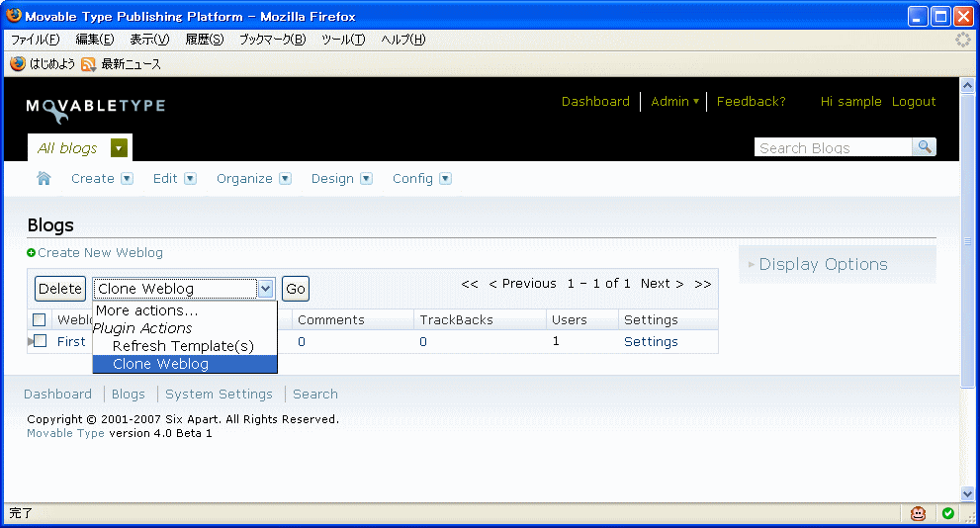Viewport: 980px width, 528px height.
Task: Click footer Search link
Action: tap(315, 395)
